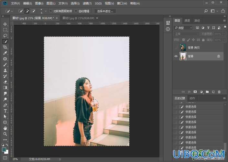Screen dimensions: 228x162
Task: Click the 选择并遮住 button
Action: point(105,11)
